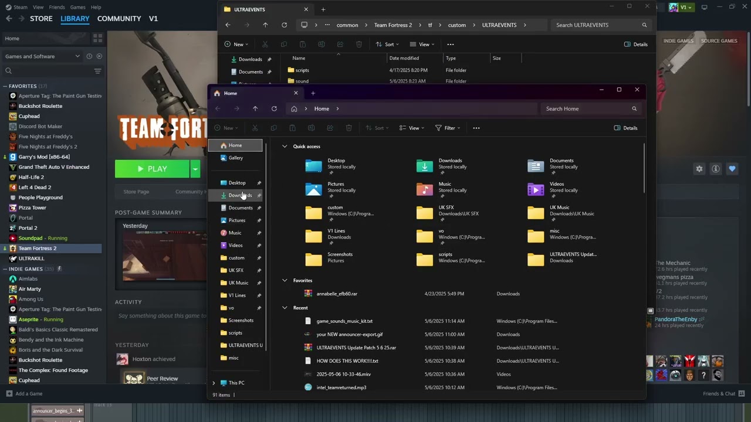This screenshot has height=422, width=751.
Task: Open See more menu in ULTRAEVENTS window
Action: [x=451, y=45]
